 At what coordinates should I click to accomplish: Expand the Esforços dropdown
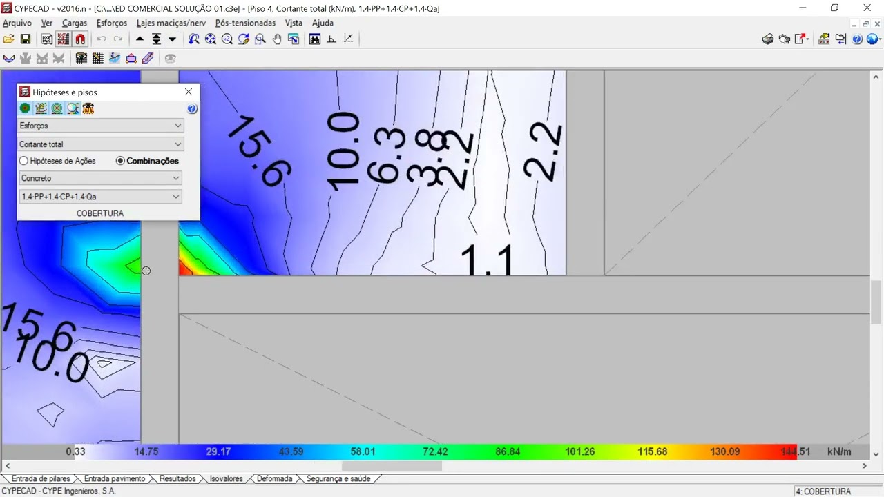(x=101, y=126)
